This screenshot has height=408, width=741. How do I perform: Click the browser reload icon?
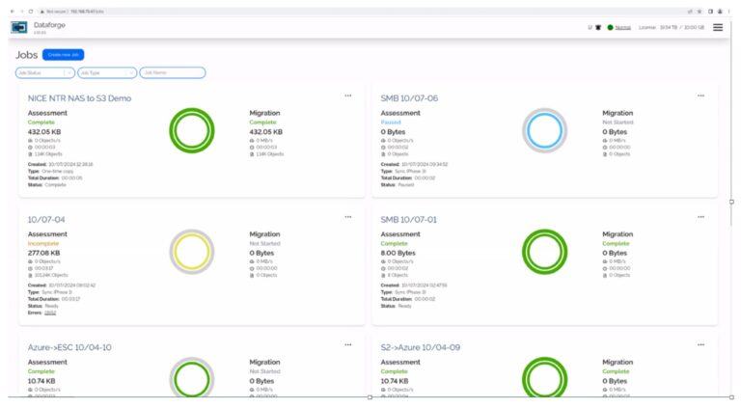tap(30, 11)
